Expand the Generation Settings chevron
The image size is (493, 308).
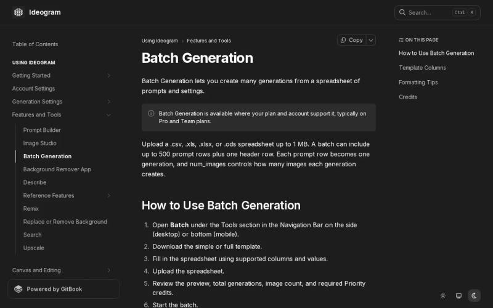[x=109, y=102]
